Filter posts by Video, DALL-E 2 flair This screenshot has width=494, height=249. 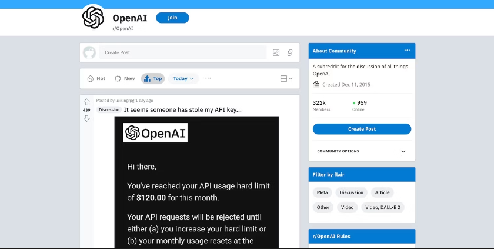(381, 207)
